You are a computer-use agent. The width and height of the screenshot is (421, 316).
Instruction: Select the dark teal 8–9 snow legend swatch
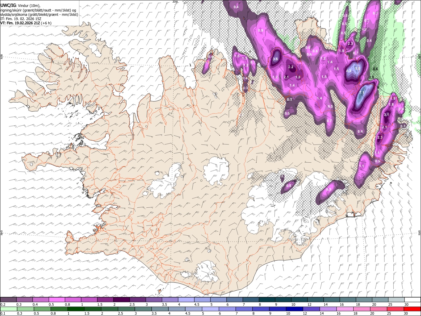tap(267, 300)
